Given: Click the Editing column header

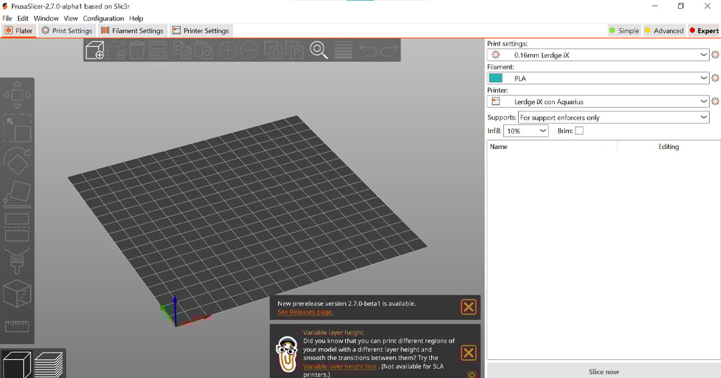Looking at the screenshot, I should click(x=668, y=147).
